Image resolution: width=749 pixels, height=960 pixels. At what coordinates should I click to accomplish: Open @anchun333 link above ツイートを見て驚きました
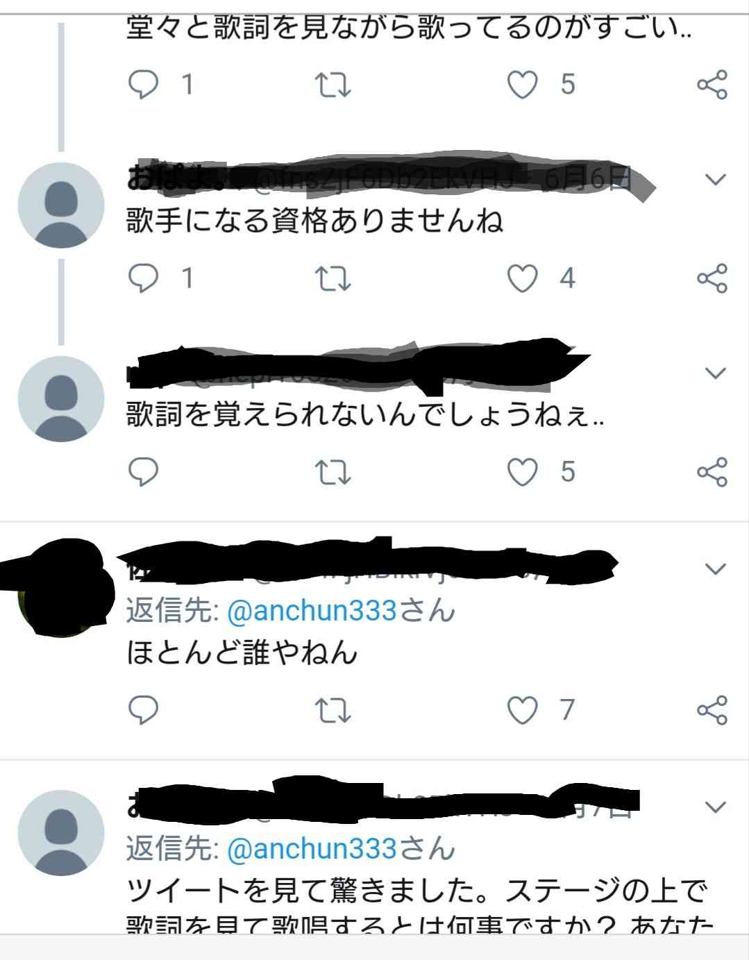pyautogui.click(x=312, y=848)
